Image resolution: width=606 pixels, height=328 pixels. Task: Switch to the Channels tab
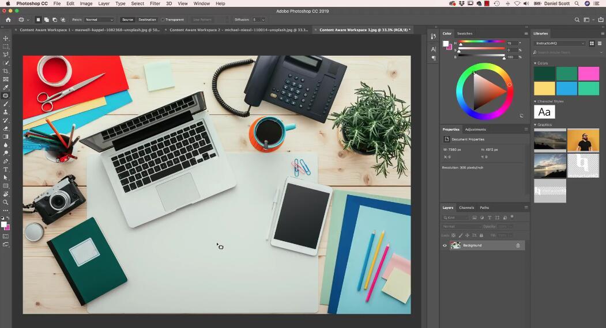click(466, 208)
